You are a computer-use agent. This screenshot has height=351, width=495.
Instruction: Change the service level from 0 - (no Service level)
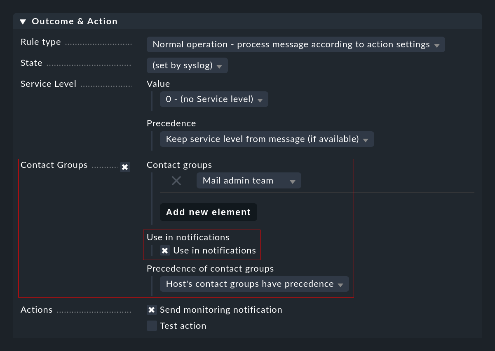pos(213,99)
